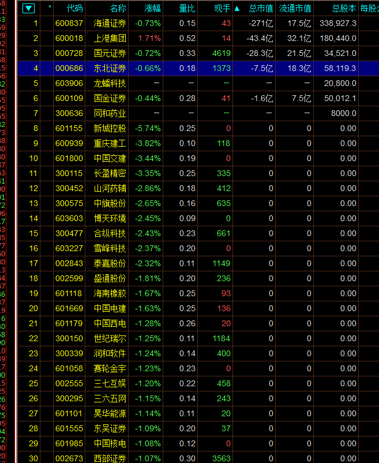The image size is (379, 463).
Task: Sort by the 总市值 column header
Action: click(261, 8)
